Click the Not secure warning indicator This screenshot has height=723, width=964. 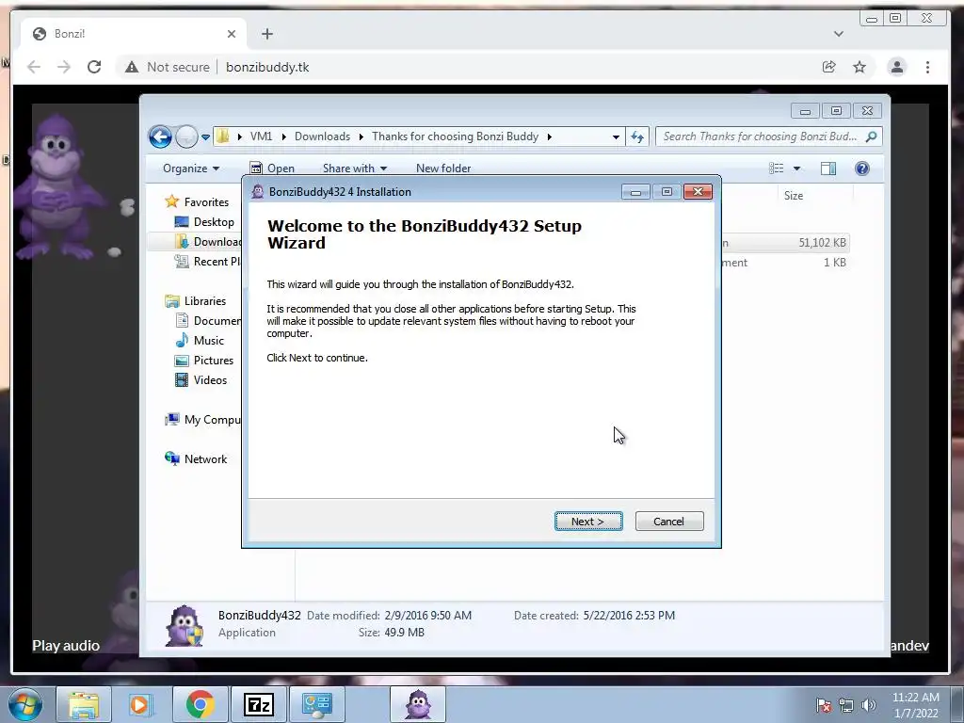167,67
